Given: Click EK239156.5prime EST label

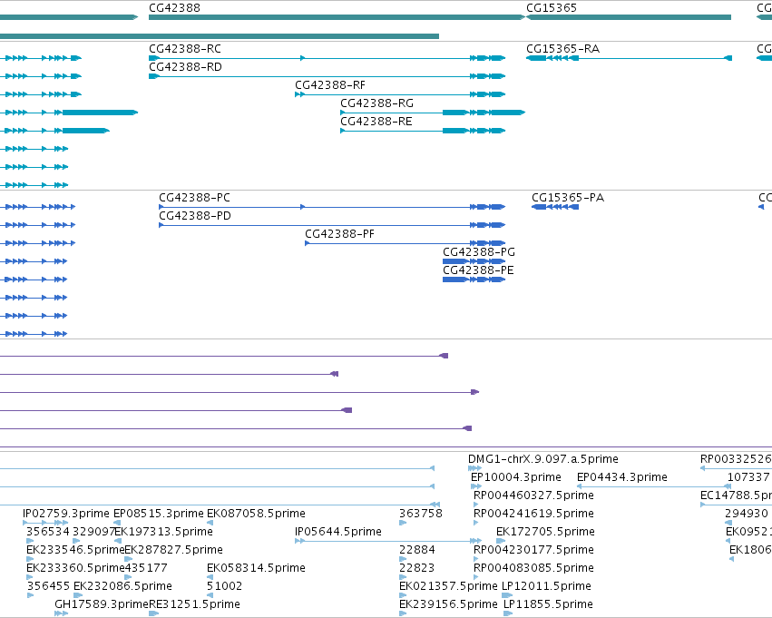Looking at the screenshot, I should point(448,604).
